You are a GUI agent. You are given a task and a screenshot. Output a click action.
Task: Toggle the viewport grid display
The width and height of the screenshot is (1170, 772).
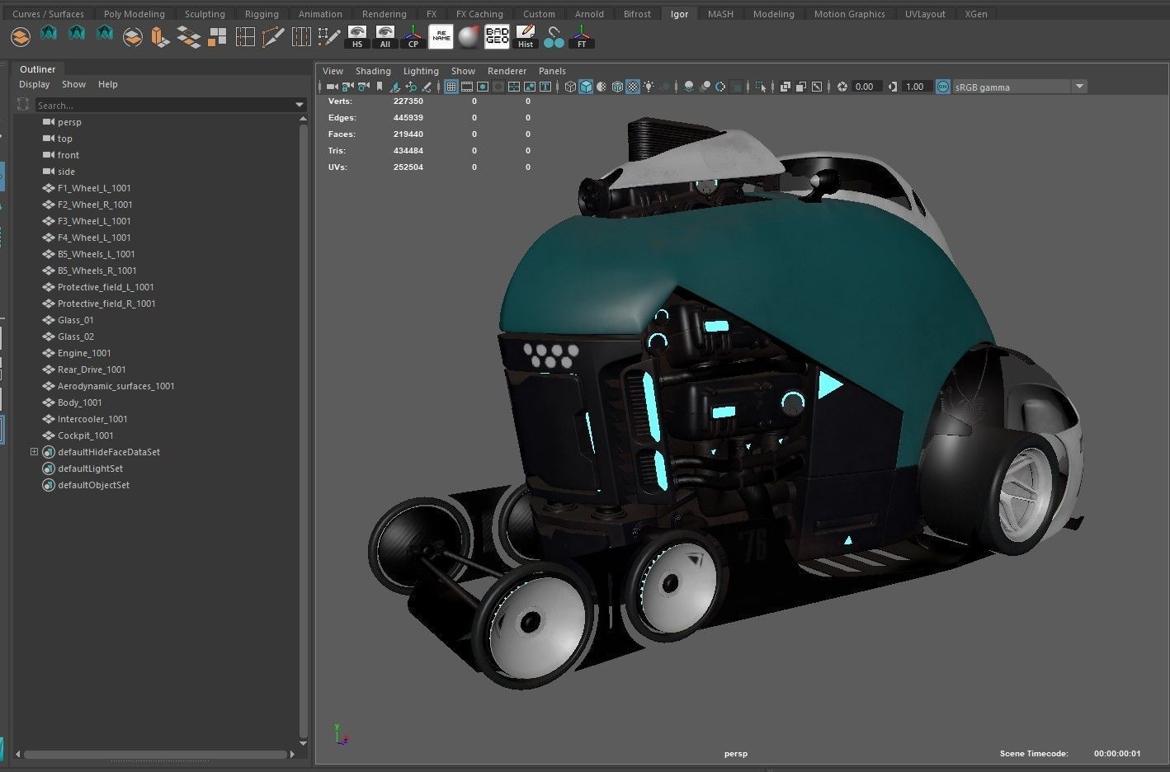[x=451, y=87]
